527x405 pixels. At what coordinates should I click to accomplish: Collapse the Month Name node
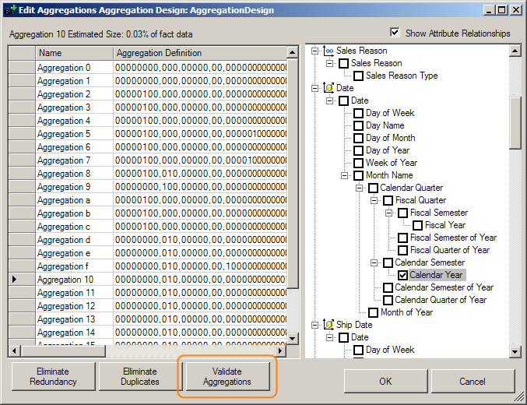[x=345, y=175]
